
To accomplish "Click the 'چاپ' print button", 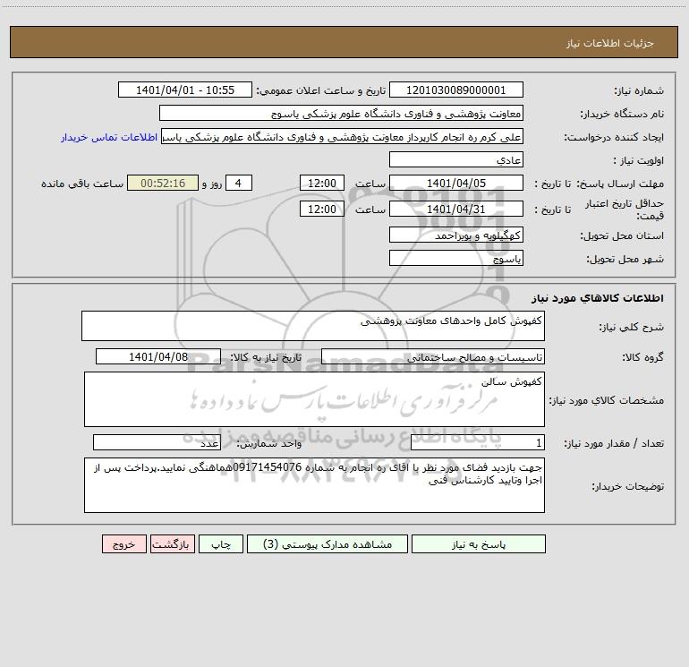I will 221,543.
